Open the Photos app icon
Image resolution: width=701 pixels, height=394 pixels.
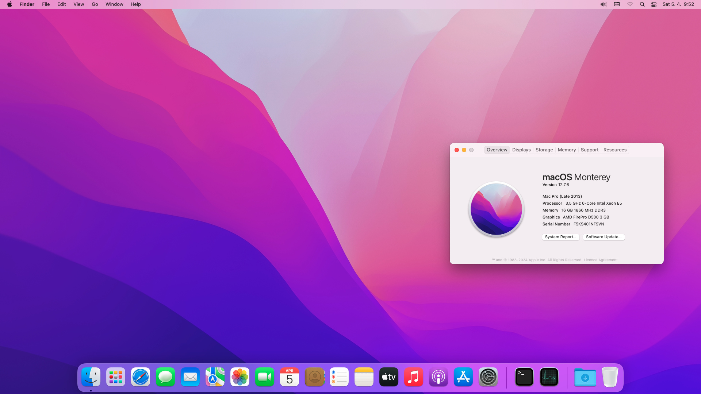pyautogui.click(x=240, y=377)
